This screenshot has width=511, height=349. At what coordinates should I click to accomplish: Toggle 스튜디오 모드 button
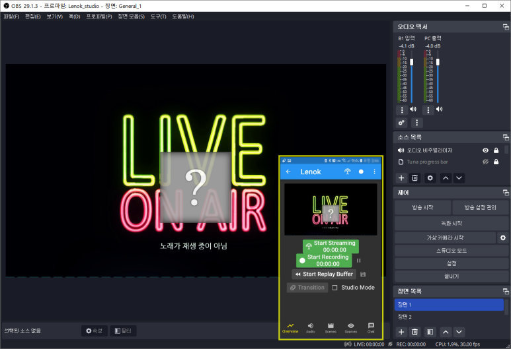452,251
